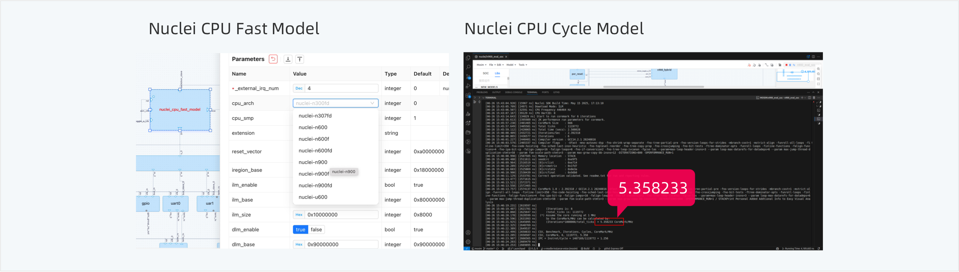The image size is (959, 272).
Task: Choose nuclei-n600fd from the list
Action: click(315, 151)
